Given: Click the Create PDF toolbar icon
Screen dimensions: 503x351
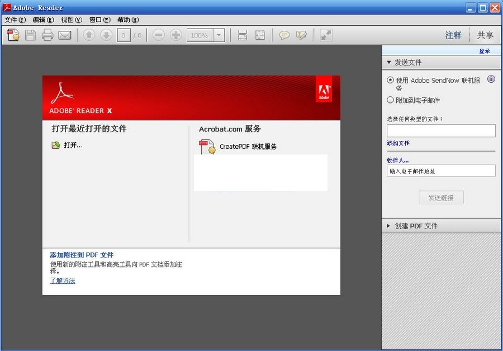Looking at the screenshot, I should (13, 35).
